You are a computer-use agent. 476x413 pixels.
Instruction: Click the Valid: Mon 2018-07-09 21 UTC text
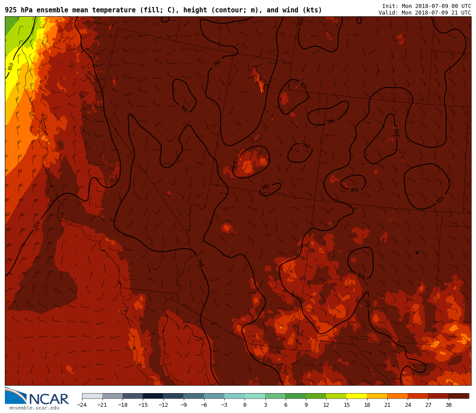point(425,13)
